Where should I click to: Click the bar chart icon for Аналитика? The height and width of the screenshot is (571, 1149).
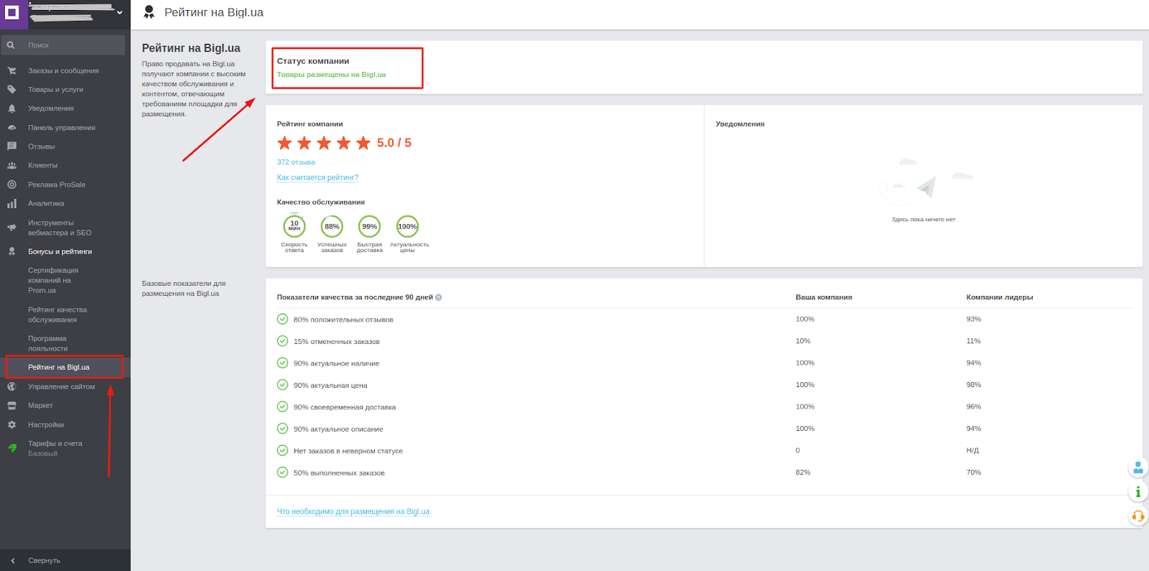(x=11, y=204)
